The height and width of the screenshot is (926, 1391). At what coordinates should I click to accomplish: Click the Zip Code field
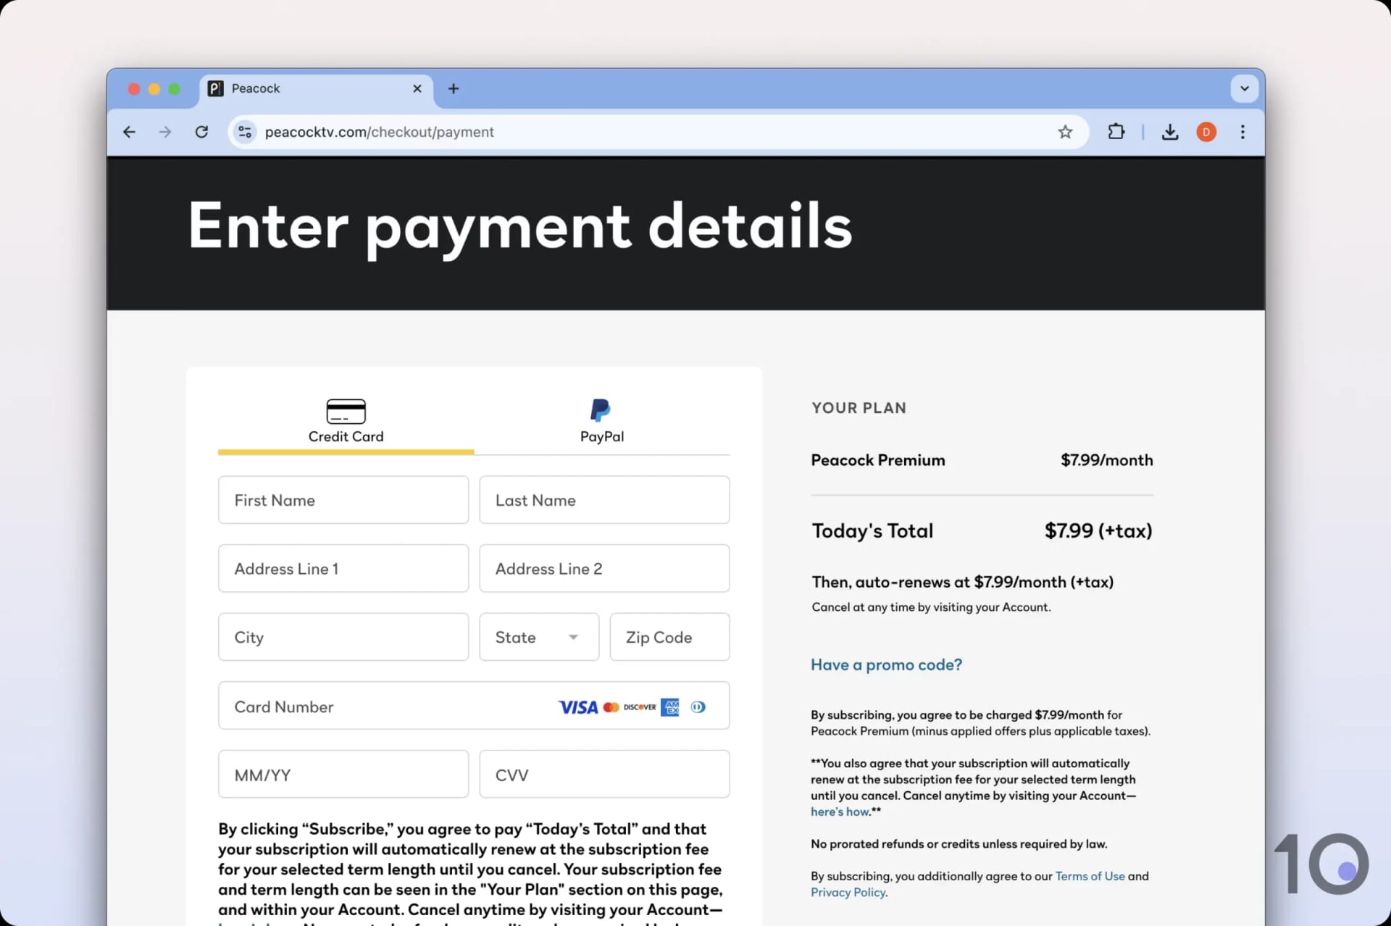point(669,637)
